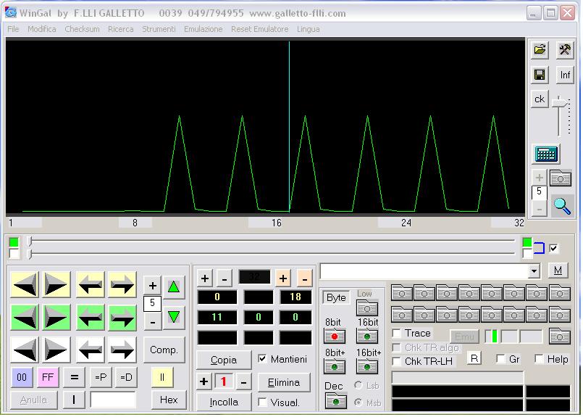583x417 pixels.
Task: Click the Inf info button
Action: tap(565, 75)
